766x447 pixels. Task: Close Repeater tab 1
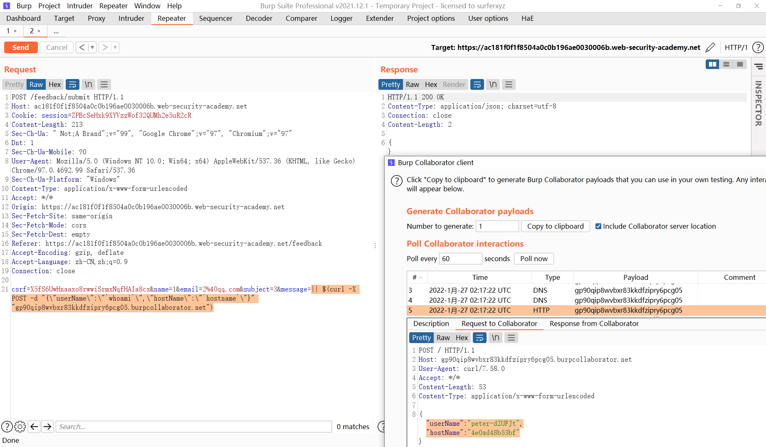tap(15, 31)
